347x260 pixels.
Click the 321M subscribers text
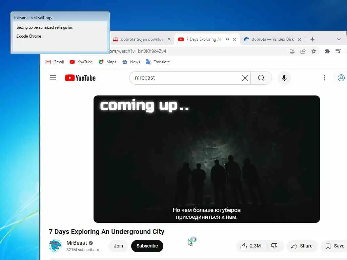[83, 250]
